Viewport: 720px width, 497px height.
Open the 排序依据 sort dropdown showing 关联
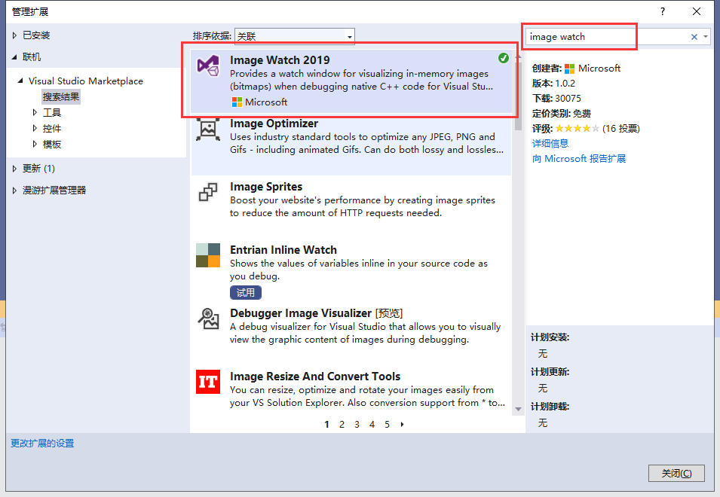point(348,35)
